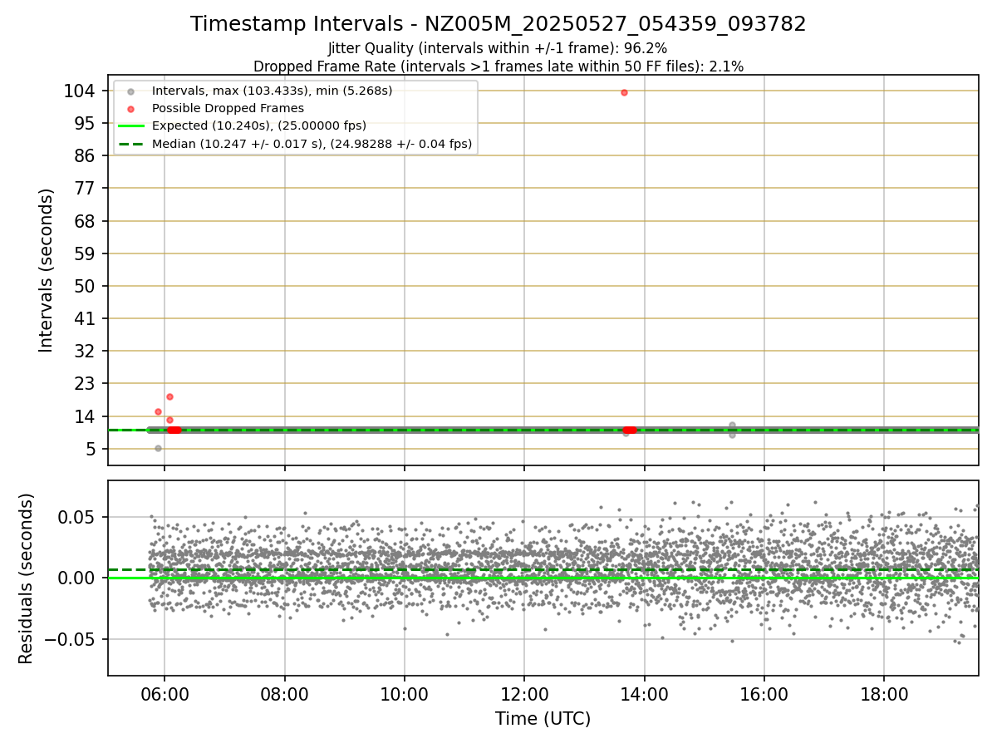Click the 77 tick label on the intervals axis
Viewport: 997px width, 748px height.
[85, 189]
